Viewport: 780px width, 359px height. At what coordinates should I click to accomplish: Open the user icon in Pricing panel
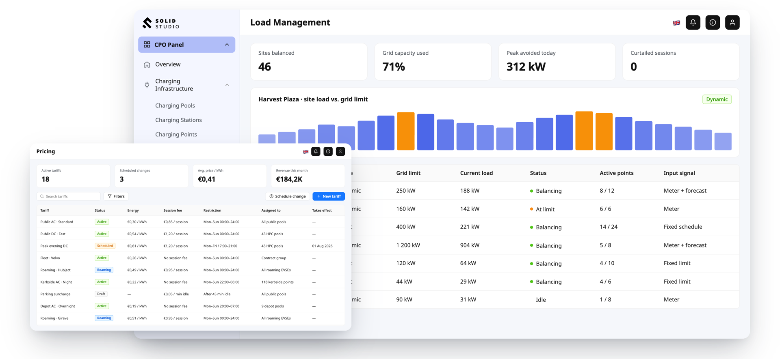click(x=340, y=151)
